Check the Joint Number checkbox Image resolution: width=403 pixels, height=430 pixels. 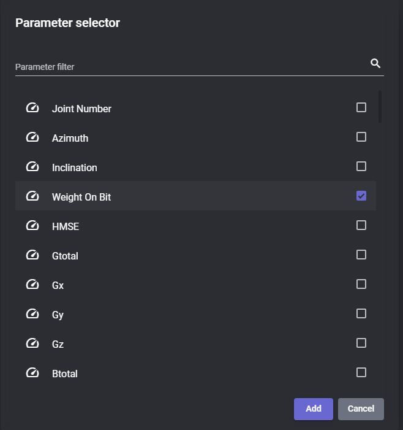pos(361,107)
